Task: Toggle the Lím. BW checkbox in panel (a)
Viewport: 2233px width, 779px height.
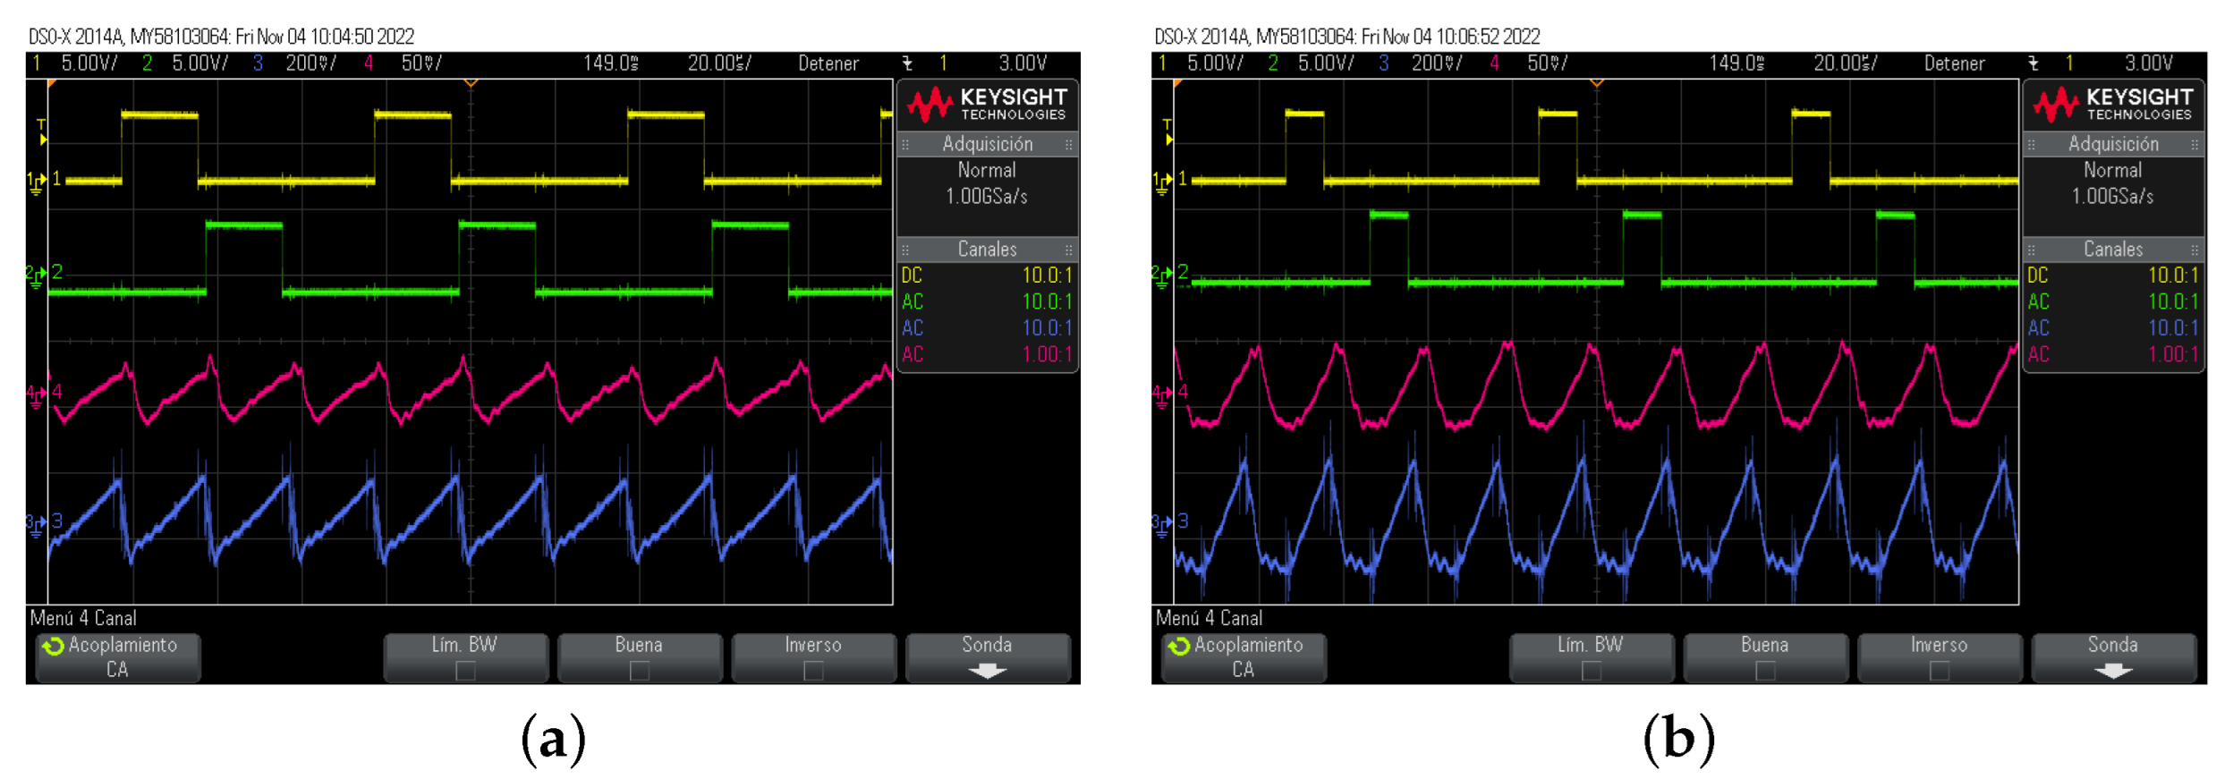Action: click(x=465, y=671)
